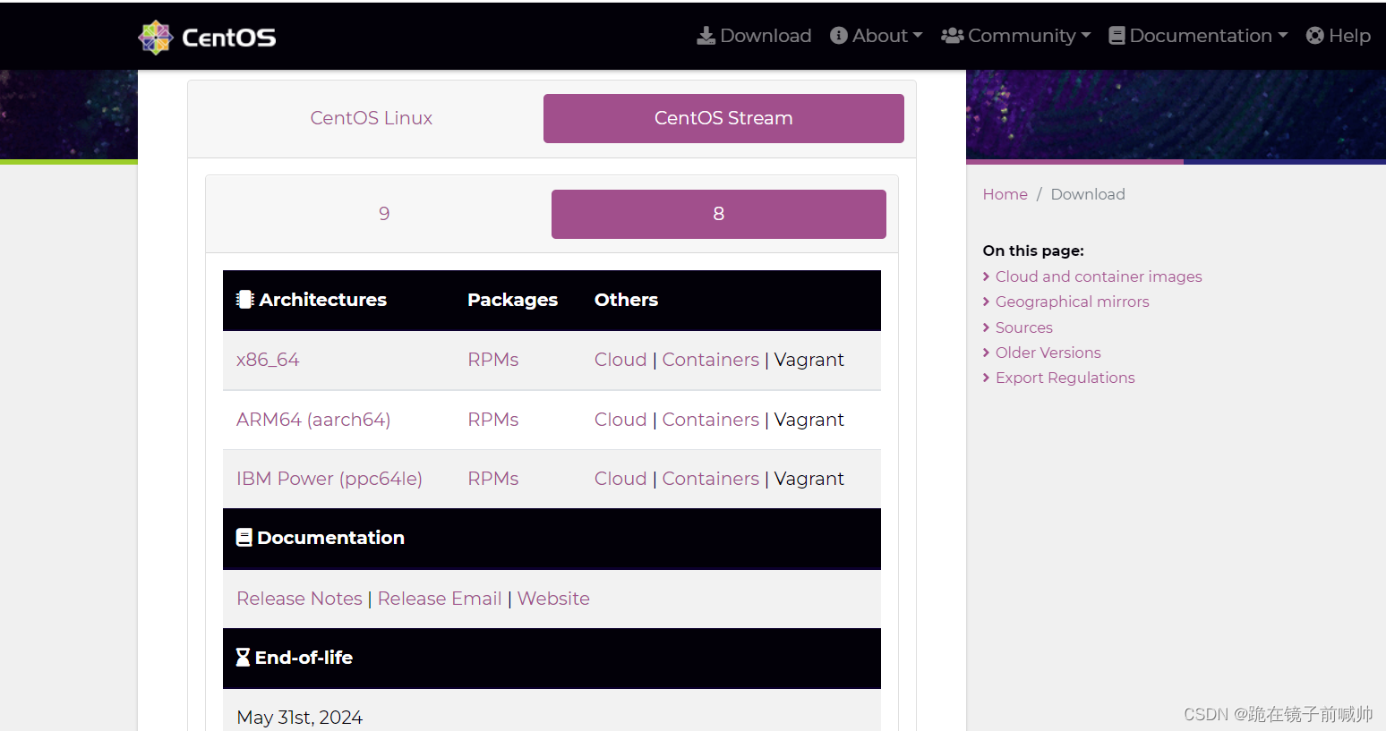Click the CentOS logo icon
This screenshot has height=731, width=1386.
pos(156,37)
